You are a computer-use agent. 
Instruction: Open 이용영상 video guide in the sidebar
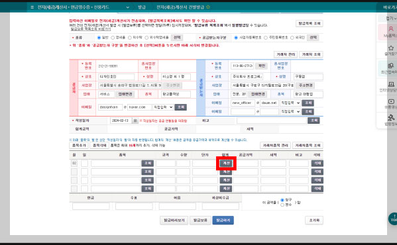point(390,104)
